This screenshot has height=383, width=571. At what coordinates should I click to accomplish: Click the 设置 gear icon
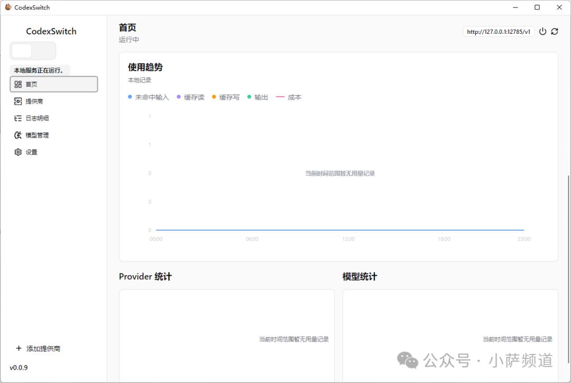click(18, 152)
